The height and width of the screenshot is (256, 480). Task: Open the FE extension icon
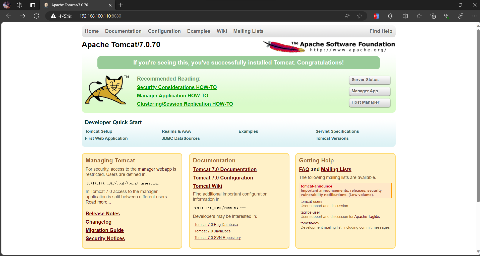click(376, 16)
